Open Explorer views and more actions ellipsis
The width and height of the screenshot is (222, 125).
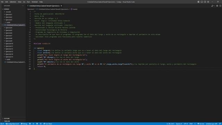(x=23, y=6)
